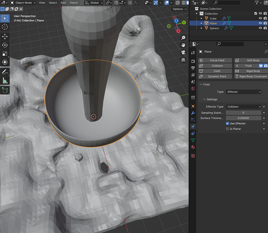Click the Surface Thickness value field
This screenshot has height=233, width=268.
pyautogui.click(x=243, y=118)
